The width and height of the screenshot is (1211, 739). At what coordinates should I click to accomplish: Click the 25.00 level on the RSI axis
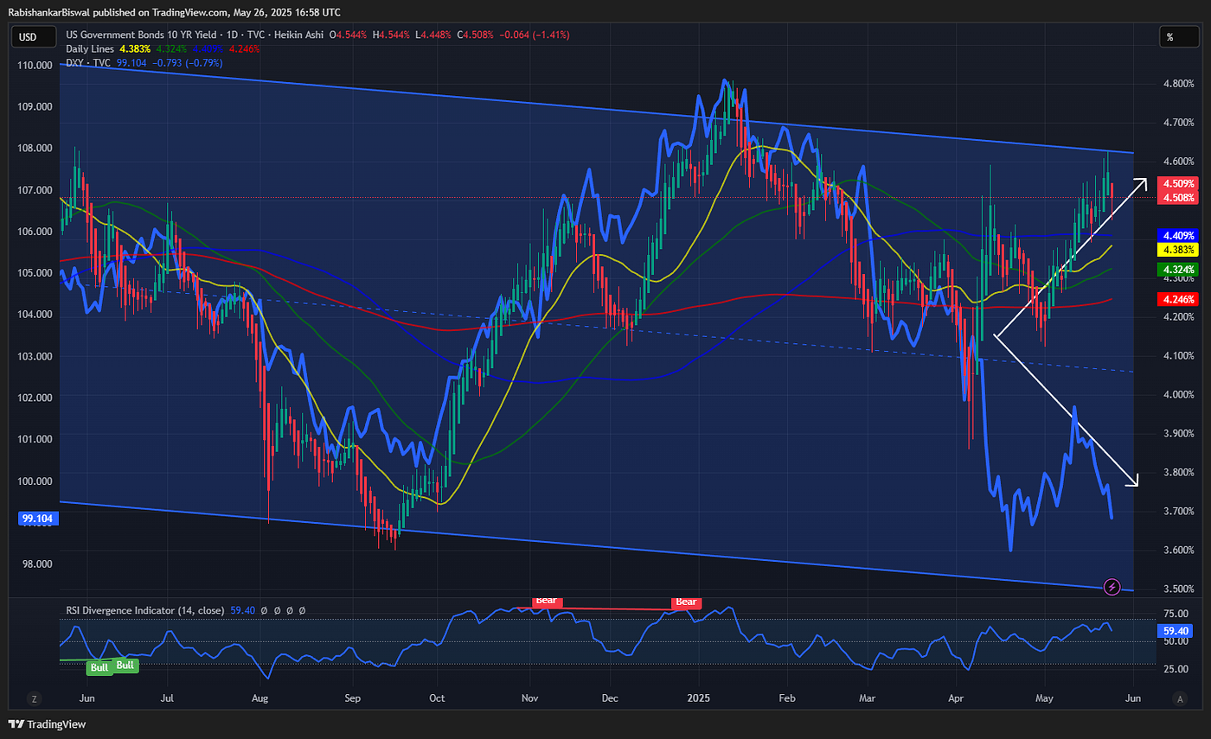pos(1177,669)
